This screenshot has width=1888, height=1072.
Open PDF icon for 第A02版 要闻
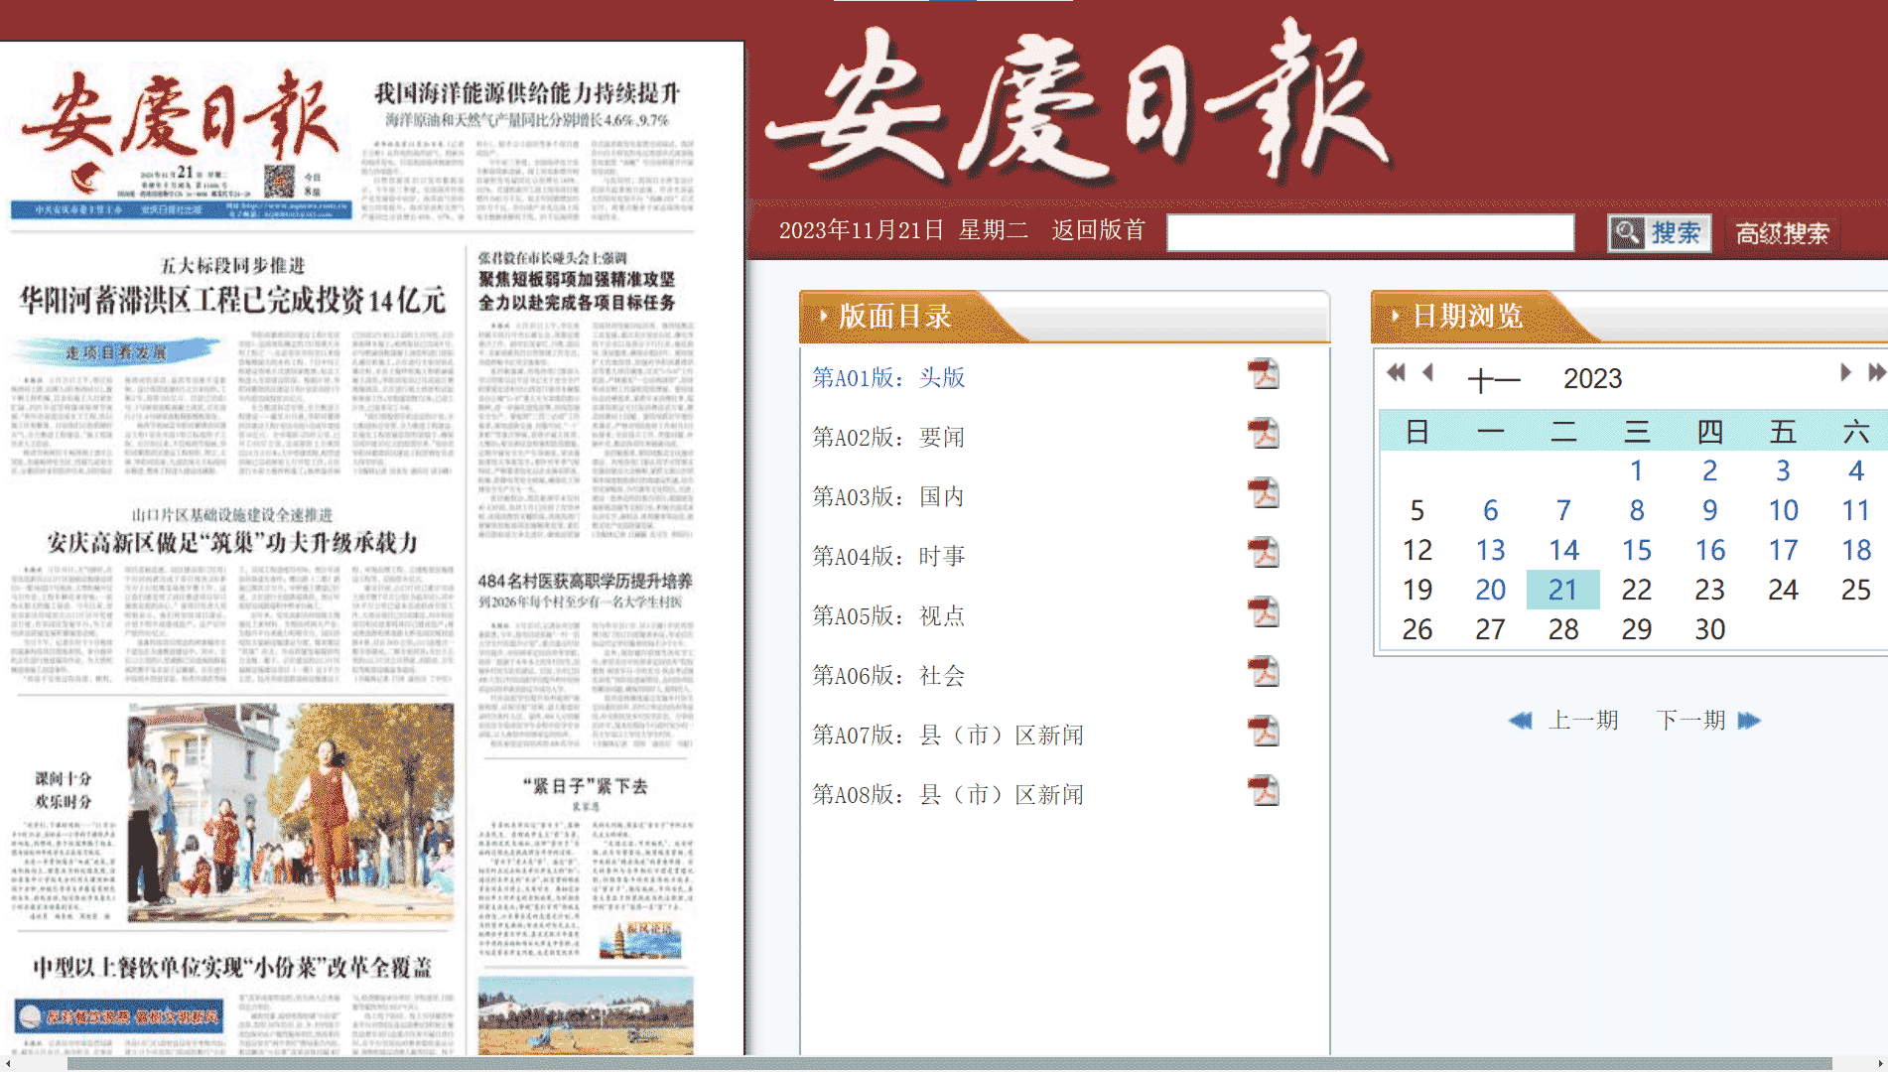pos(1264,435)
